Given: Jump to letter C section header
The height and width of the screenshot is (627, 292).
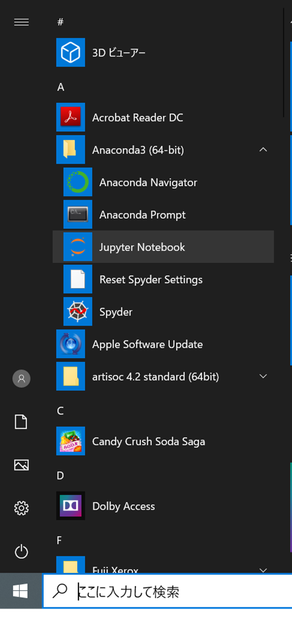Looking at the screenshot, I should coord(60,411).
